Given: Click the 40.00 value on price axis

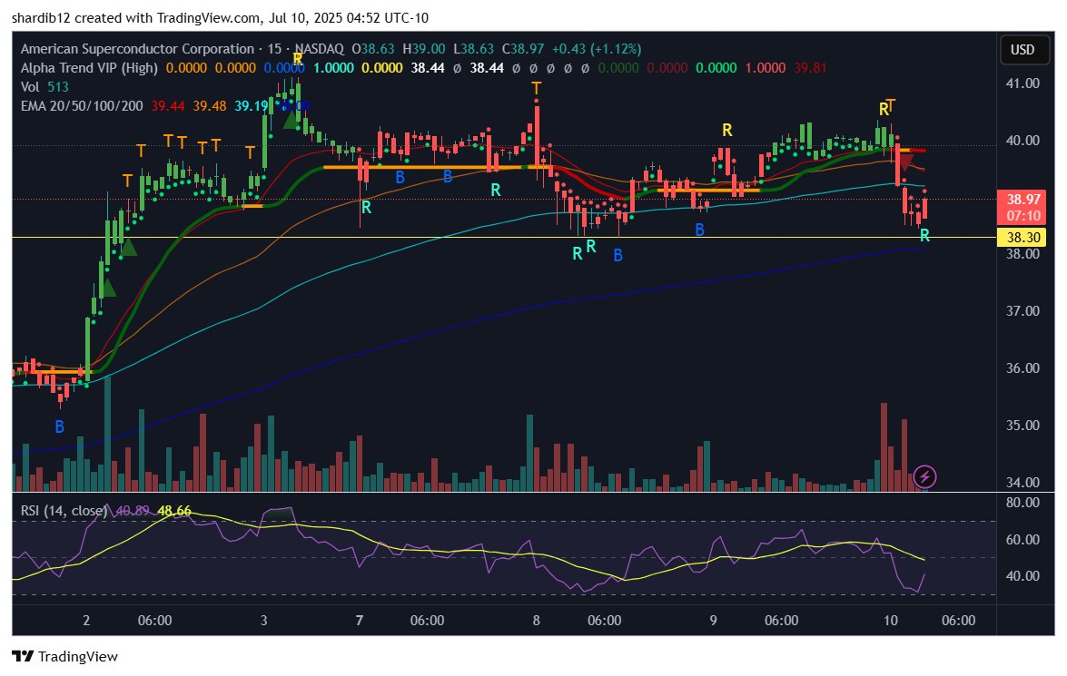Looking at the screenshot, I should tap(1023, 141).
